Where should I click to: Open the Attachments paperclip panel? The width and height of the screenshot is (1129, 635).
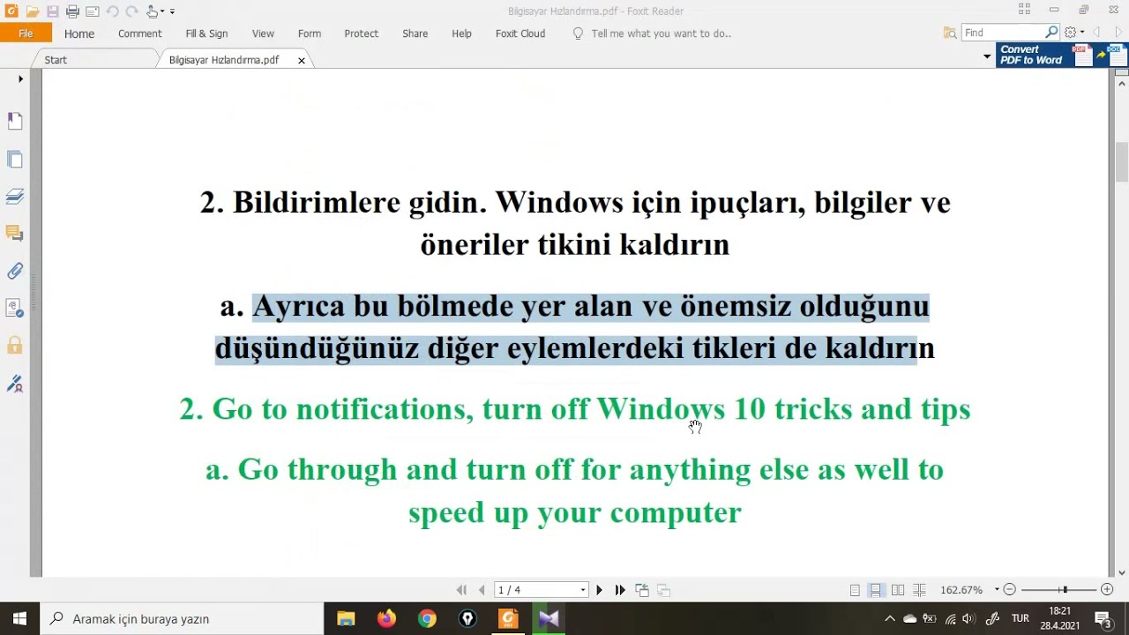tap(15, 272)
